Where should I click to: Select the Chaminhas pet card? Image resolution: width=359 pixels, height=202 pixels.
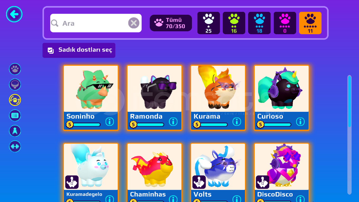pyautogui.click(x=154, y=173)
